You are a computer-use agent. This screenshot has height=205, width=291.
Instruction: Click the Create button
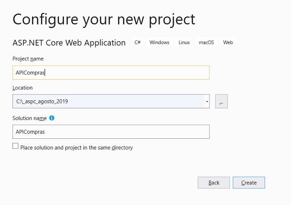point(249,183)
